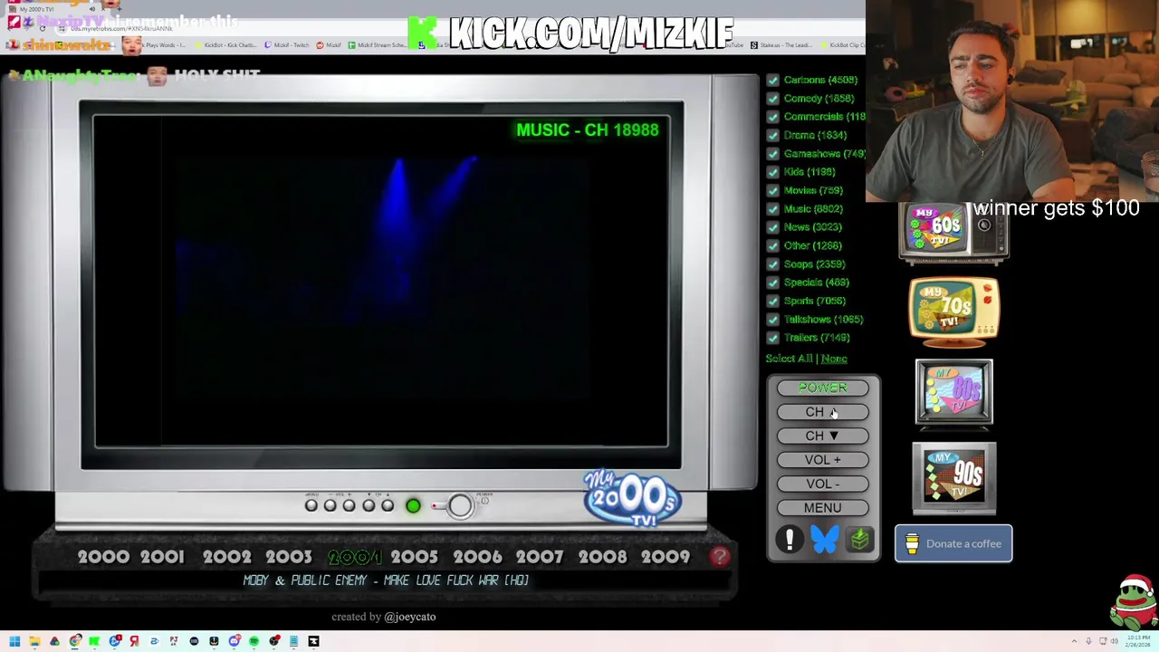Select the year 2007 on the TV
The height and width of the screenshot is (652, 1159).
pos(539,557)
